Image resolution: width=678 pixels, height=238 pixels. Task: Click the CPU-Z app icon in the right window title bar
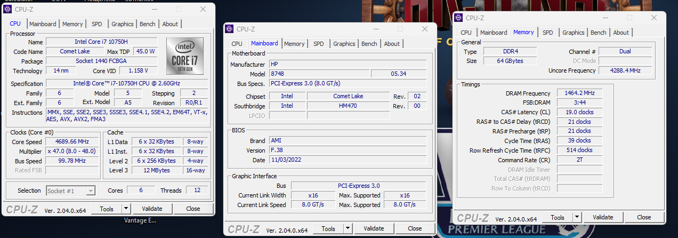(459, 18)
